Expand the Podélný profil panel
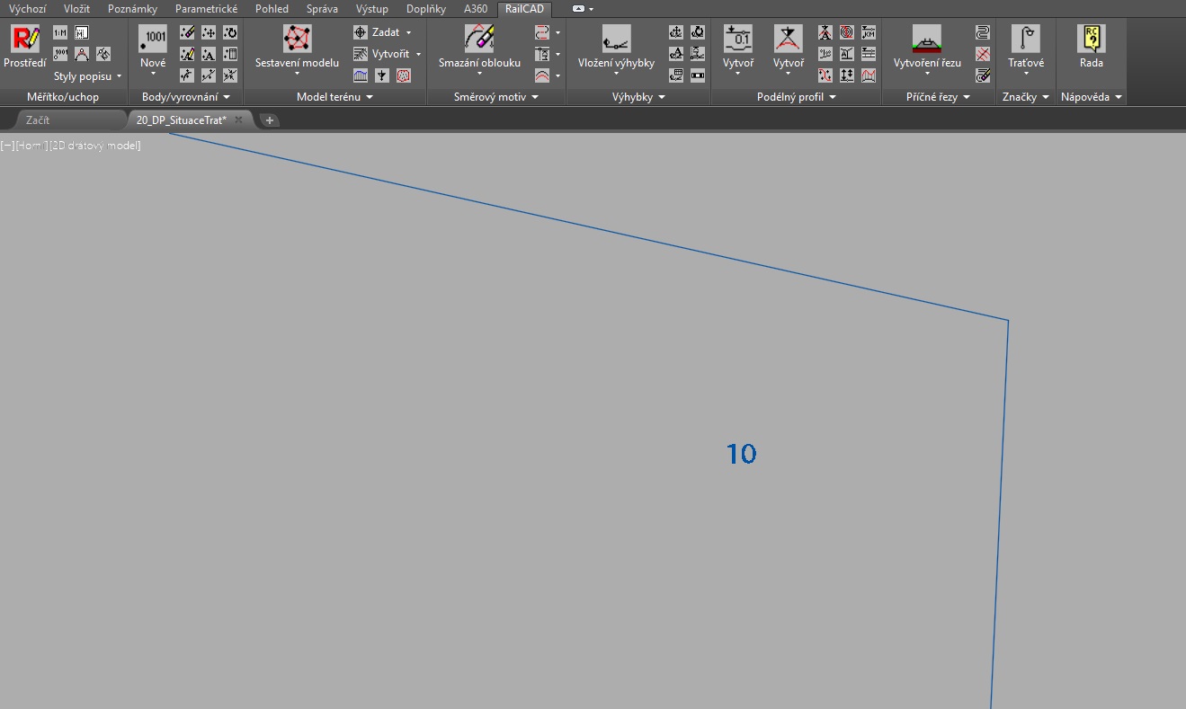The width and height of the screenshot is (1186, 709). click(796, 97)
